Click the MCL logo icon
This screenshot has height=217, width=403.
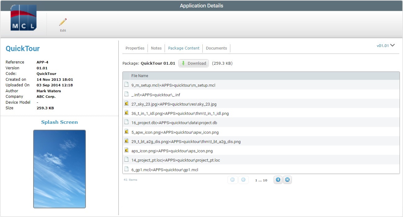23,19
